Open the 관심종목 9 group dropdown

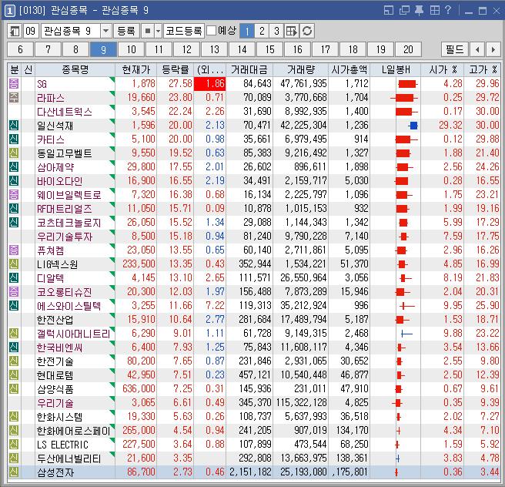tap(105, 32)
